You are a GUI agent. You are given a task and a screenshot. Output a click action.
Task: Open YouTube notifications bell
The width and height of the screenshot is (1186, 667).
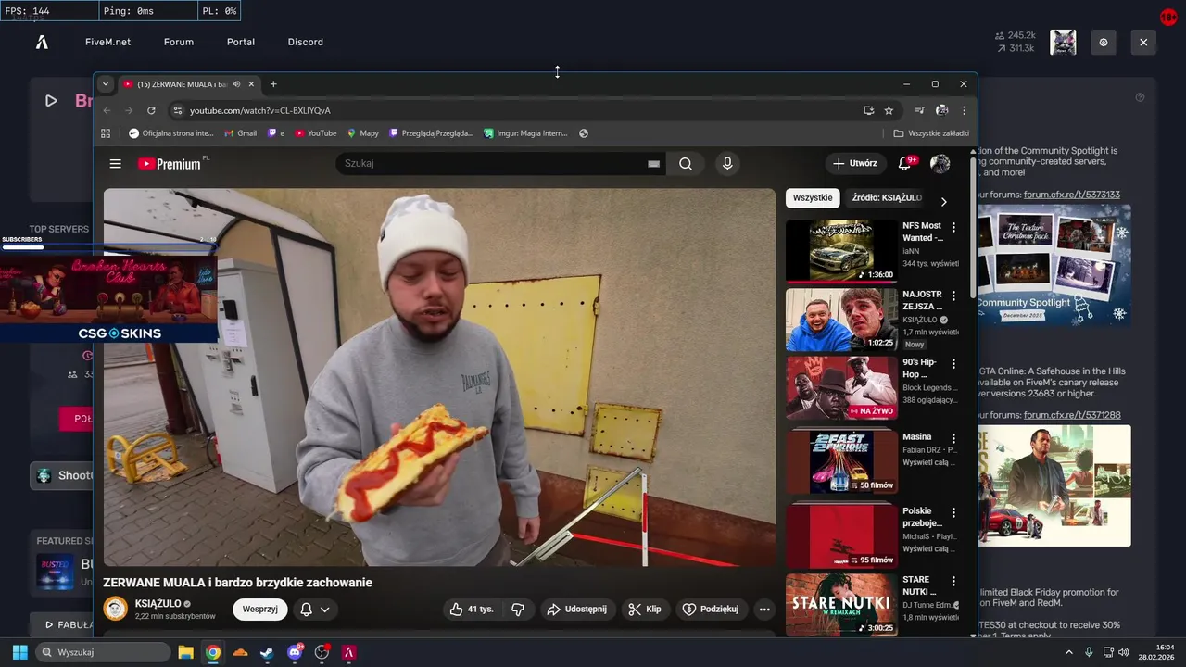point(904,164)
